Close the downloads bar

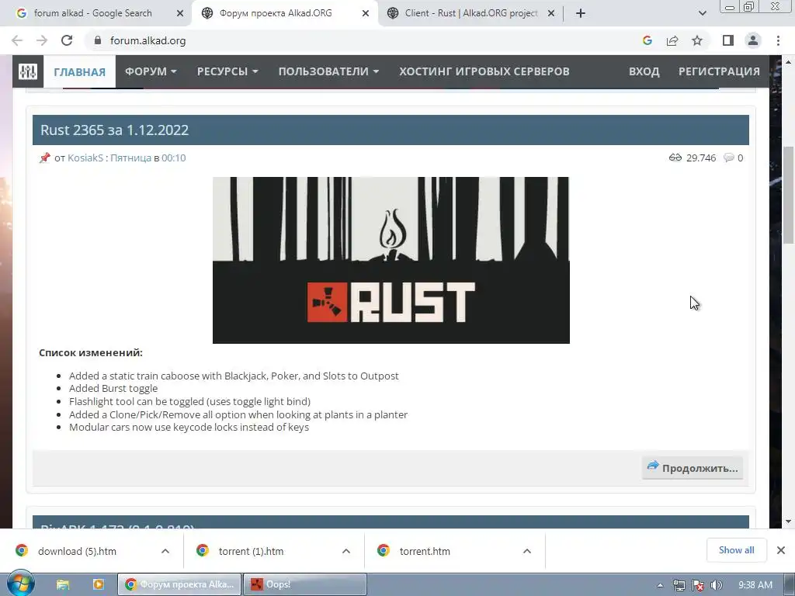coord(781,550)
